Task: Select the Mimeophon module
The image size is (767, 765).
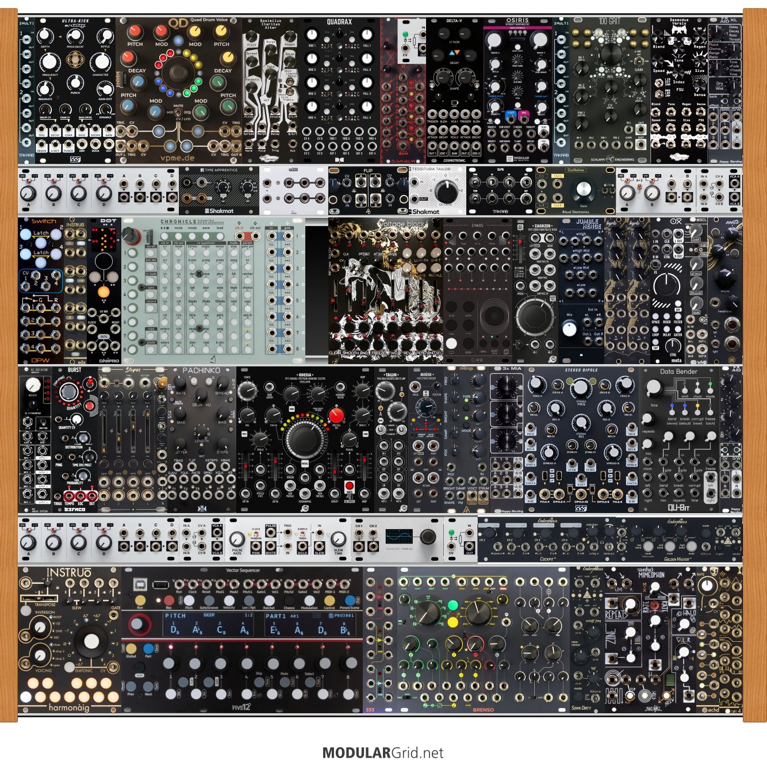Action: click(x=650, y=640)
